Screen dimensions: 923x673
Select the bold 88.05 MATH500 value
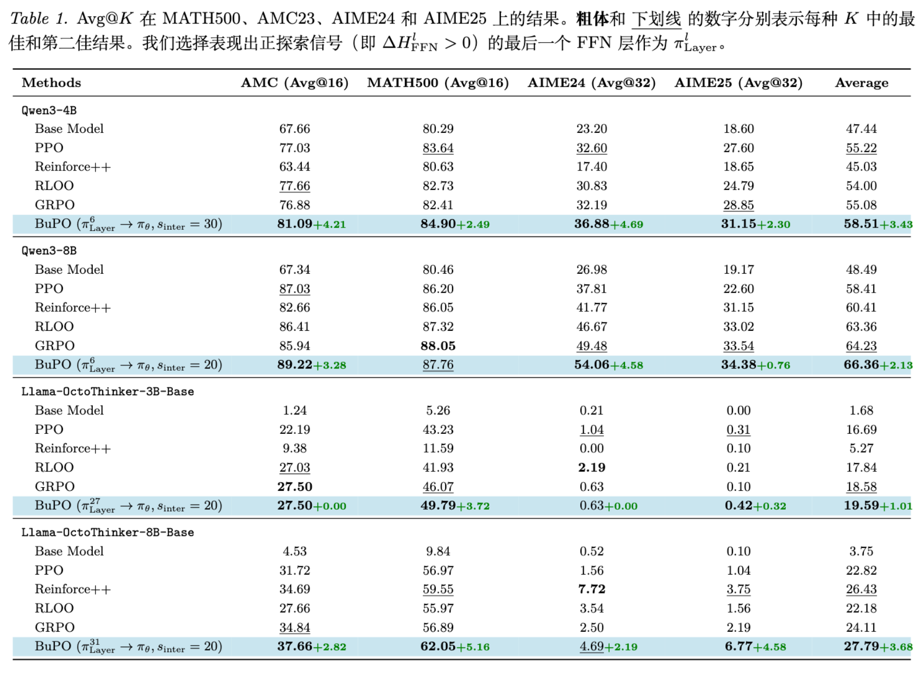438,346
